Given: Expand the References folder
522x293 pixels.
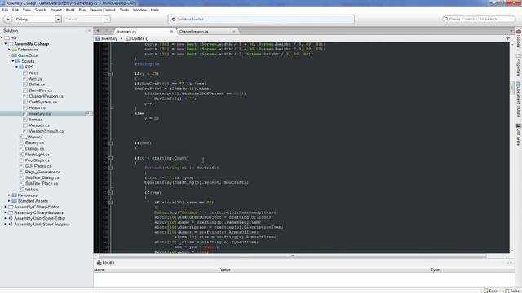Looking at the screenshot, I should click(9, 50).
